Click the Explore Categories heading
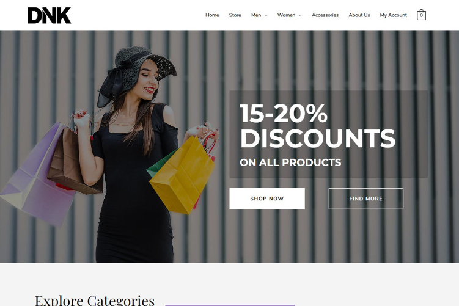This screenshot has width=459, height=306. [x=95, y=300]
